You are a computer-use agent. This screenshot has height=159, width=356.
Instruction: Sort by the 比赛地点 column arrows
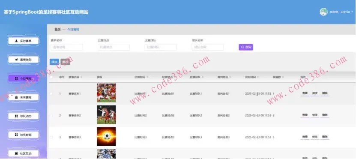tap(175, 77)
